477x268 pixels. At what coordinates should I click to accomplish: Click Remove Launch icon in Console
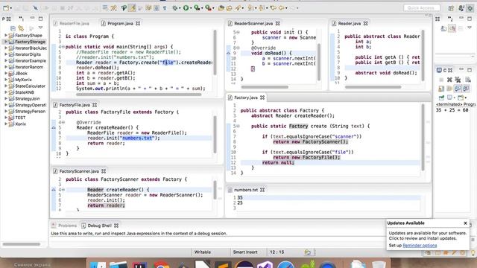[x=449, y=80]
